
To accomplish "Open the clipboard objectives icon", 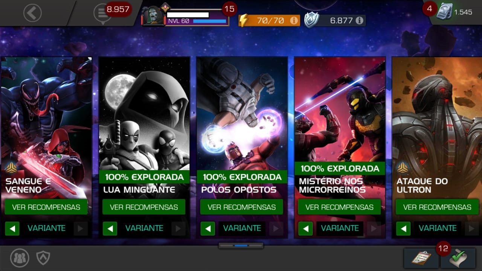I will 421,258.
